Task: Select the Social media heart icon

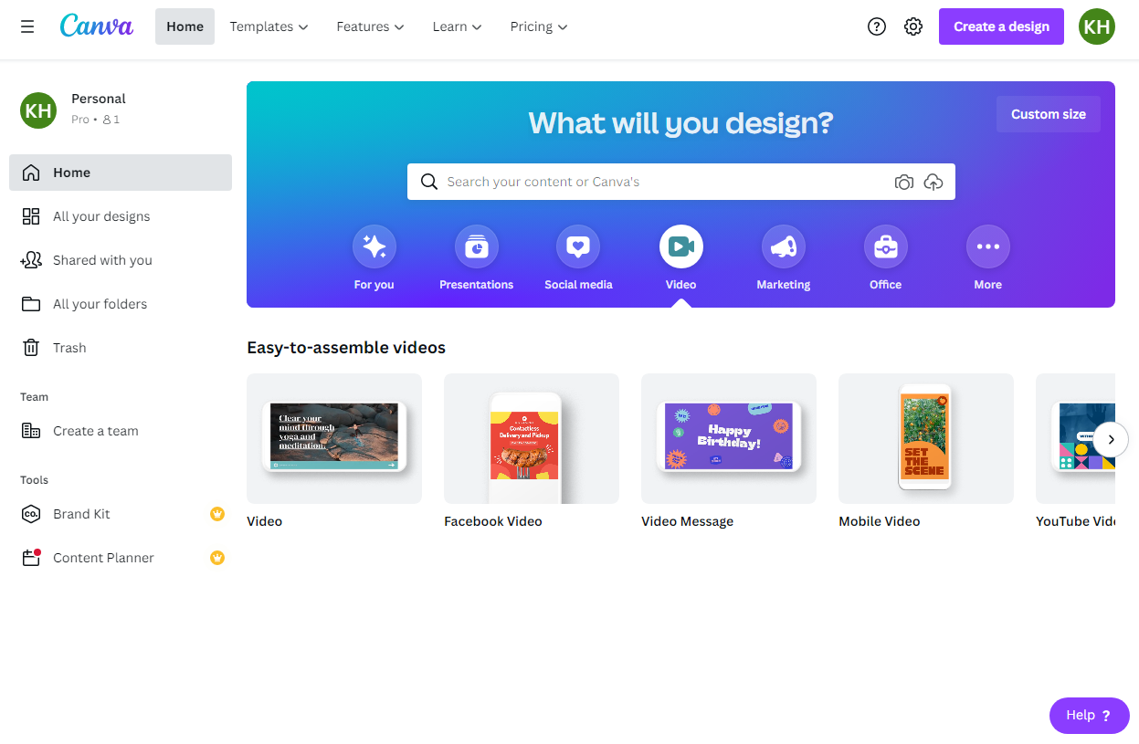Action: [579, 246]
